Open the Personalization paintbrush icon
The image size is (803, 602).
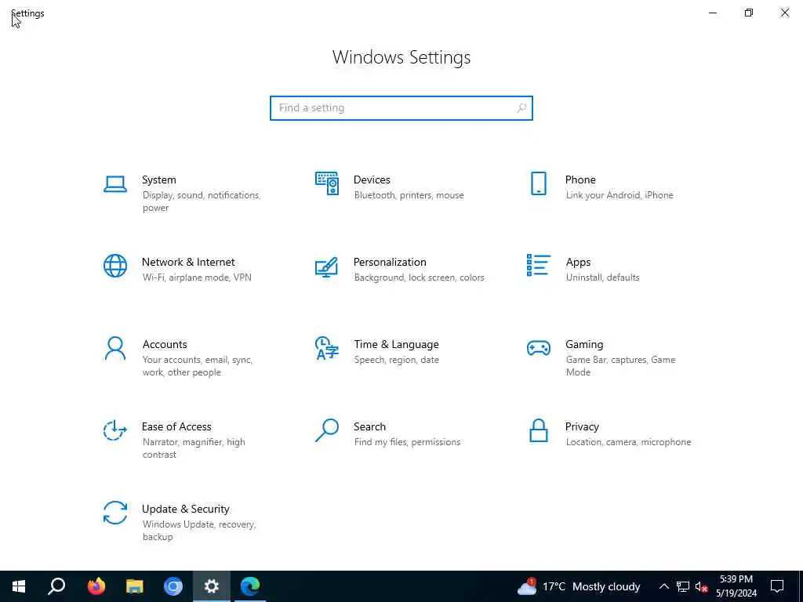click(x=326, y=267)
